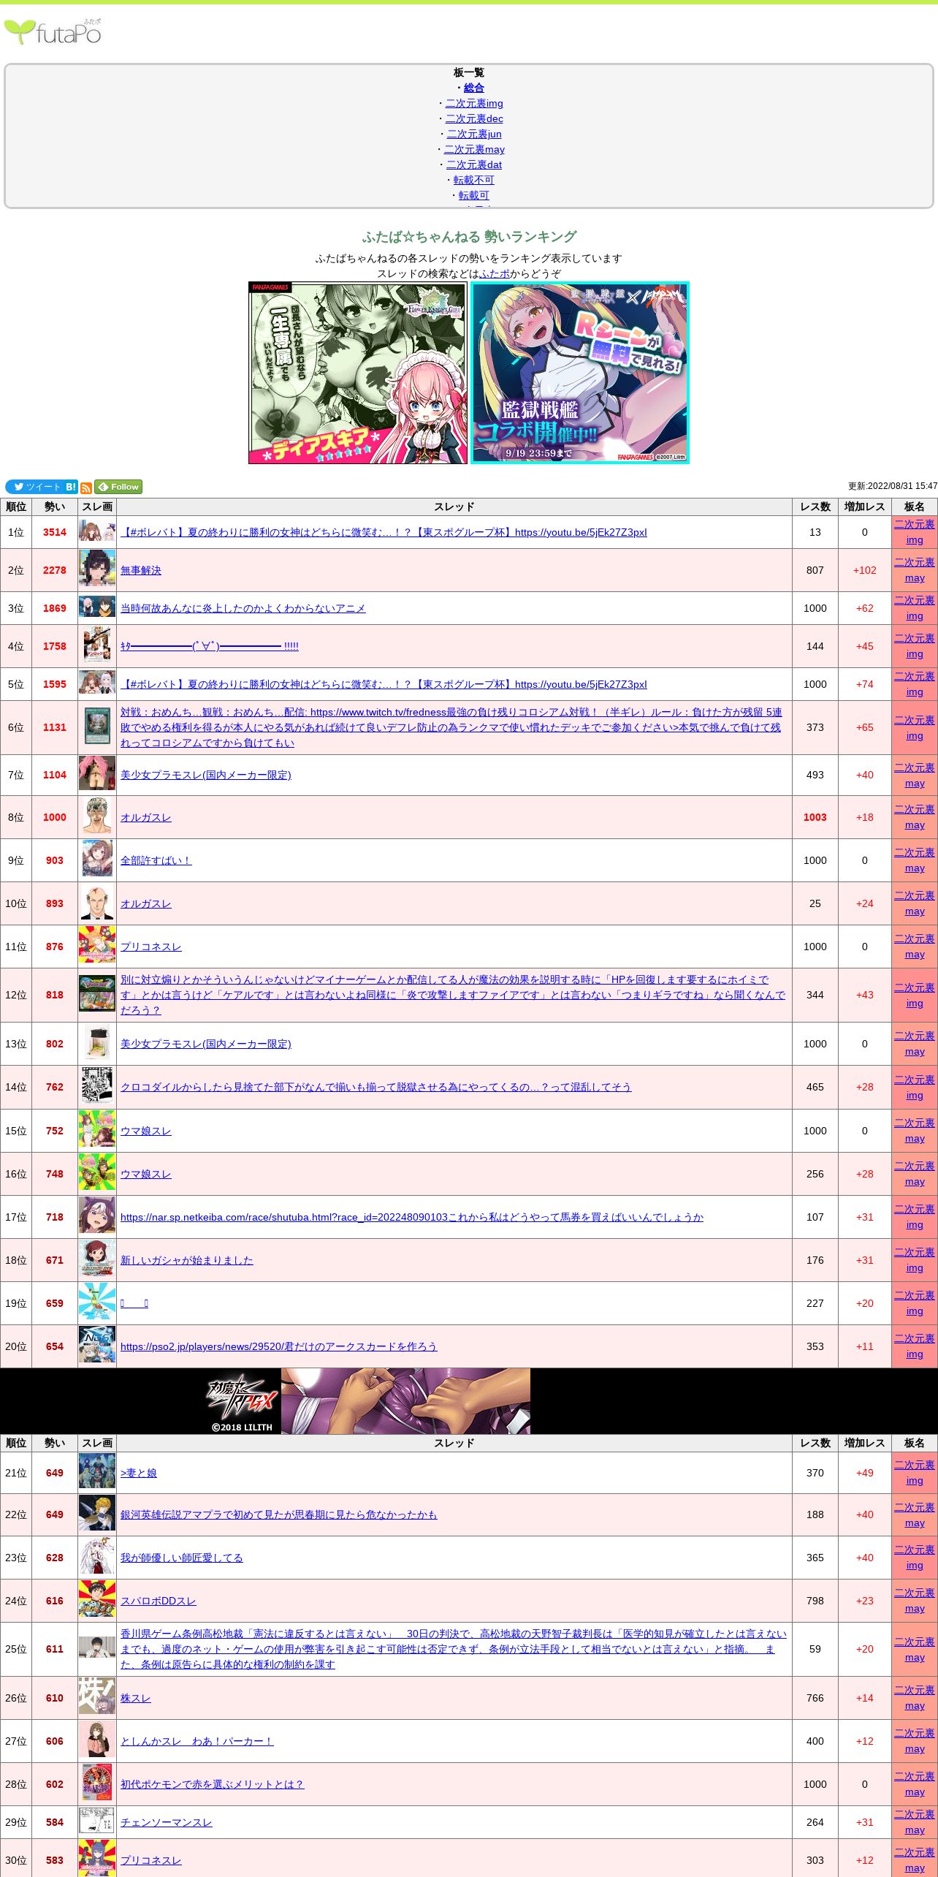Open 我が師優しい師匠愛してる thread
This screenshot has height=1877, width=938.
(182, 1558)
